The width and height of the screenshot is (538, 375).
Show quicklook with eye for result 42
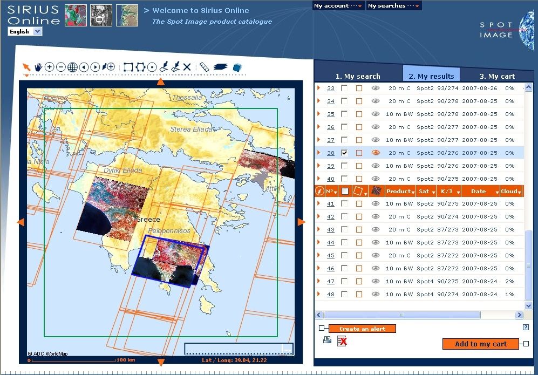pos(376,216)
